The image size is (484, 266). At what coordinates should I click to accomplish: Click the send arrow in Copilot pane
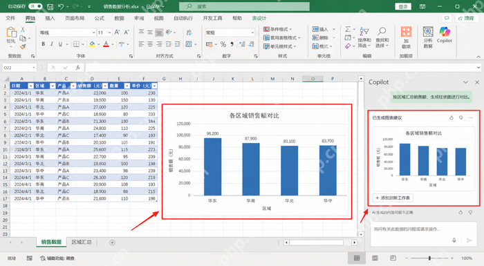click(469, 240)
